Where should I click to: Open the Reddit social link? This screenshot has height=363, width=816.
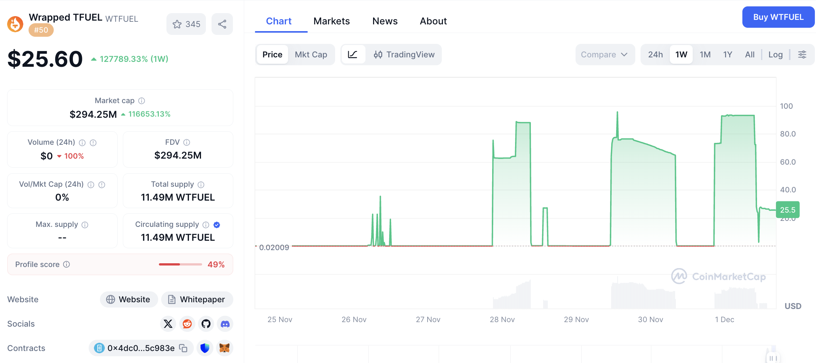point(187,324)
